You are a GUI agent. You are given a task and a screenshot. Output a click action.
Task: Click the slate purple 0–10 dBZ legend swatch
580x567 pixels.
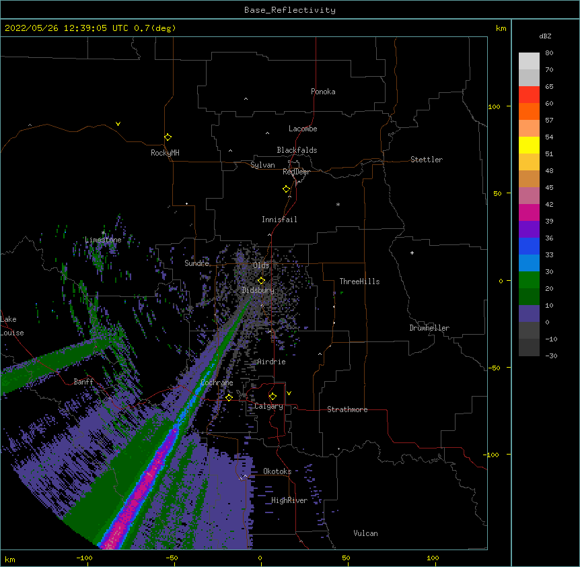click(529, 314)
